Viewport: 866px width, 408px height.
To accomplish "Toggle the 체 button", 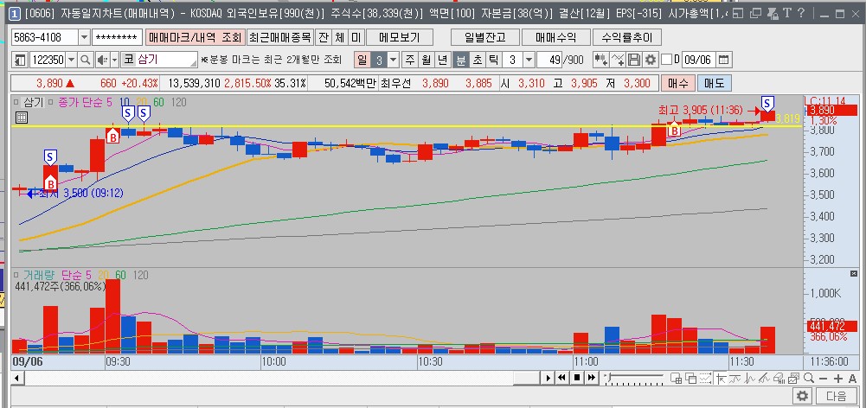I will [339, 37].
